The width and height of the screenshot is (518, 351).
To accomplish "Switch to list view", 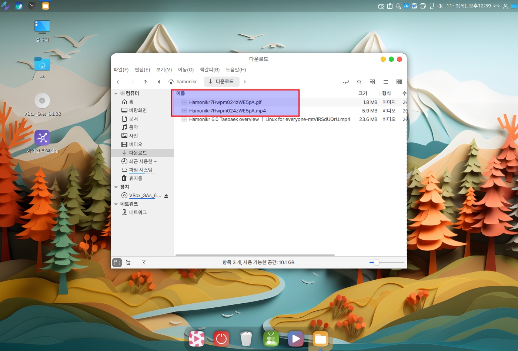I will [385, 82].
